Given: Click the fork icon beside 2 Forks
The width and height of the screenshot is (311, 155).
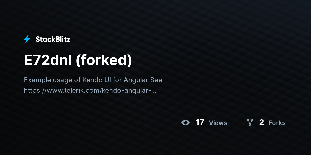Looking at the screenshot, I should (250, 122).
